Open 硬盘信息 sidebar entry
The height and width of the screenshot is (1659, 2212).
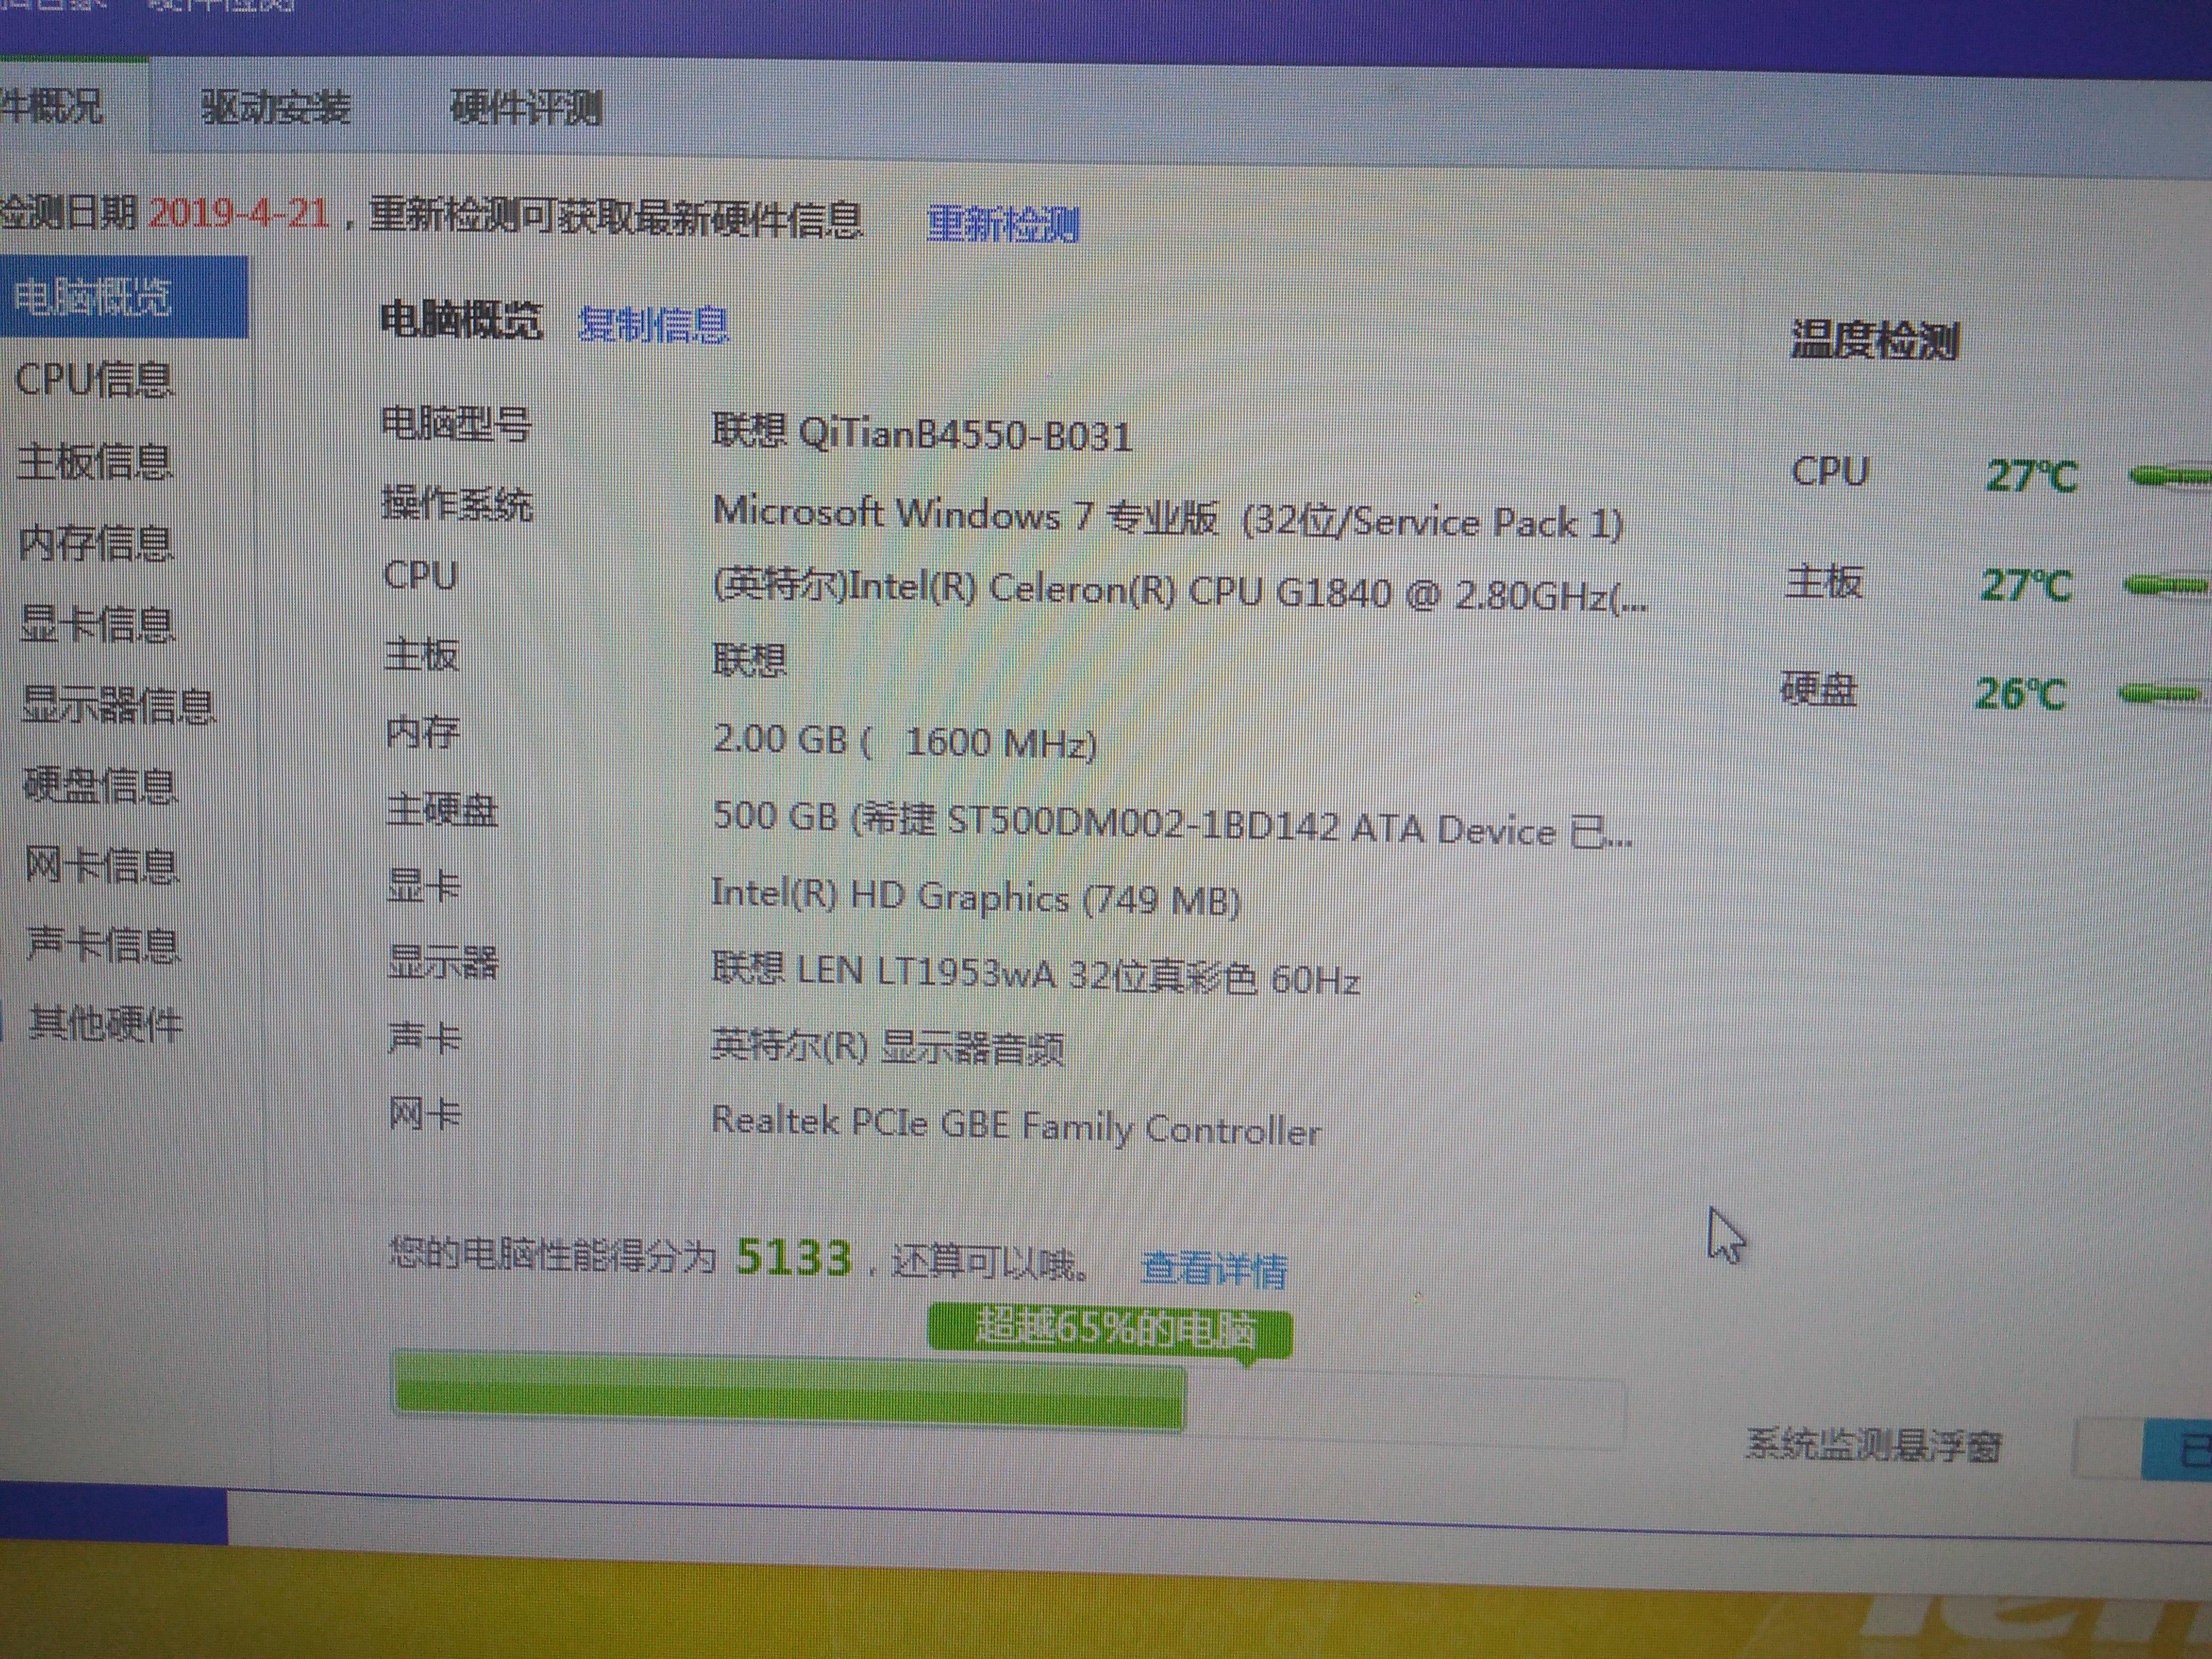100,786
